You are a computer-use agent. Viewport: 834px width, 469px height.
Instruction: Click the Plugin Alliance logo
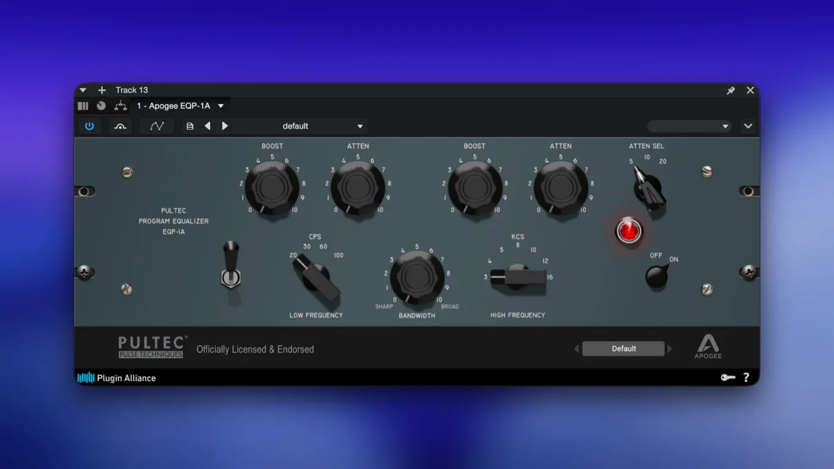(117, 378)
